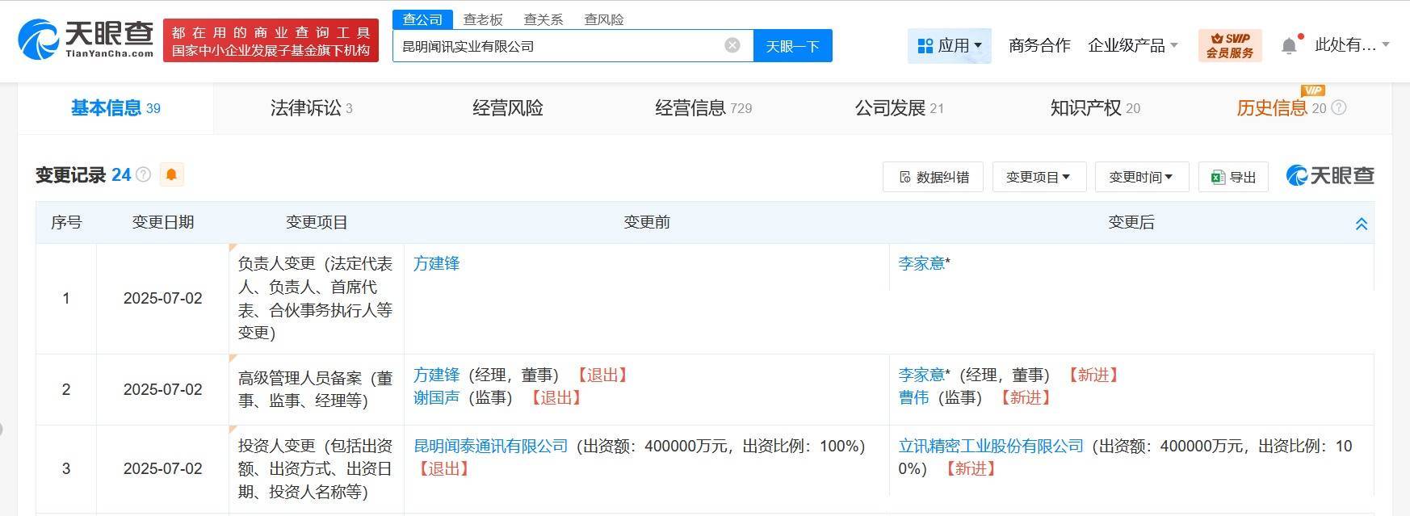Switch to 公司发展 tab

coord(899,107)
